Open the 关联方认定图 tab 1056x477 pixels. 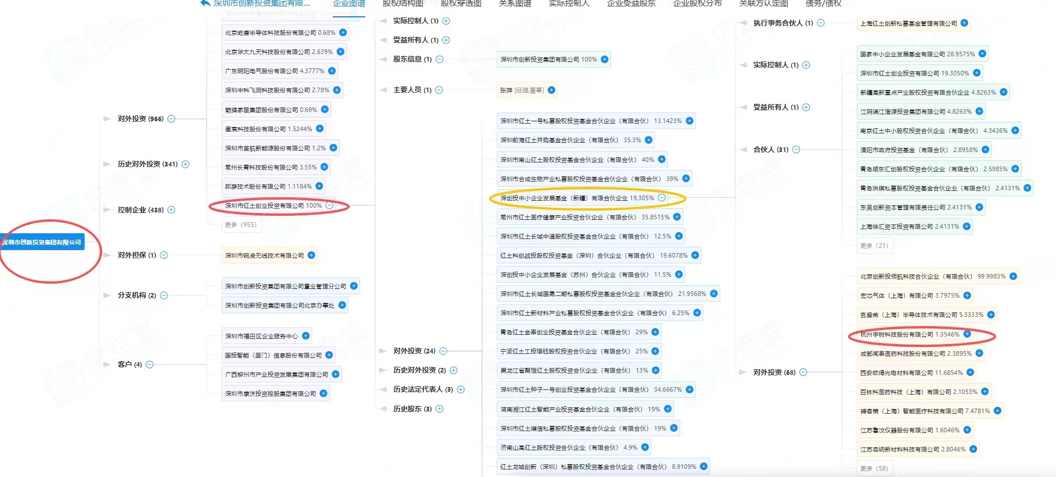(764, 3)
